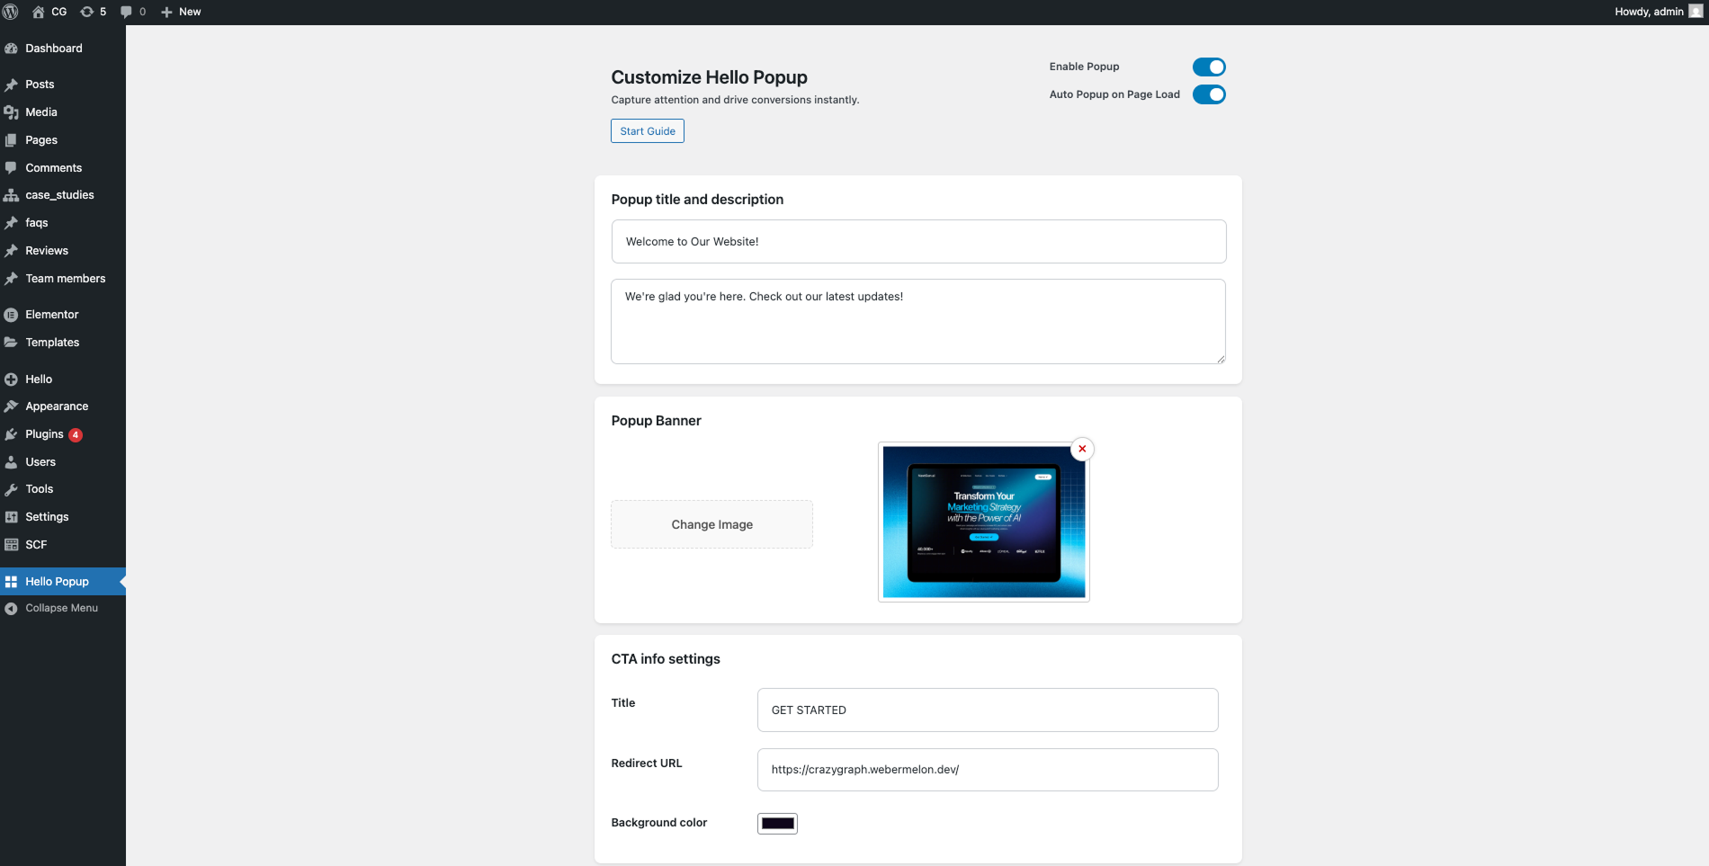Click the Users person icon
The height and width of the screenshot is (866, 1709).
pyautogui.click(x=11, y=462)
